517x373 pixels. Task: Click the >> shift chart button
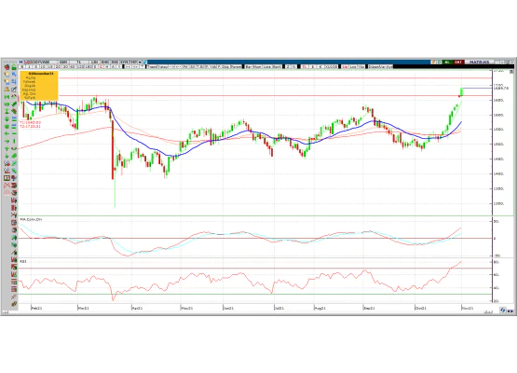[135, 66]
